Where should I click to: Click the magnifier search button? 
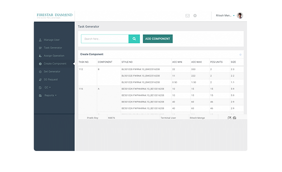pyautogui.click(x=134, y=39)
